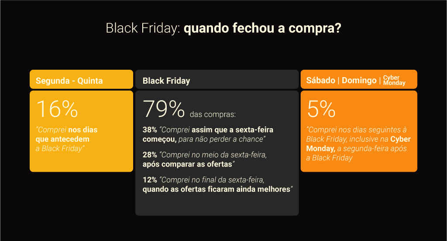Click the 5% figure
Screen dimensions: 447x241
tap(321, 109)
